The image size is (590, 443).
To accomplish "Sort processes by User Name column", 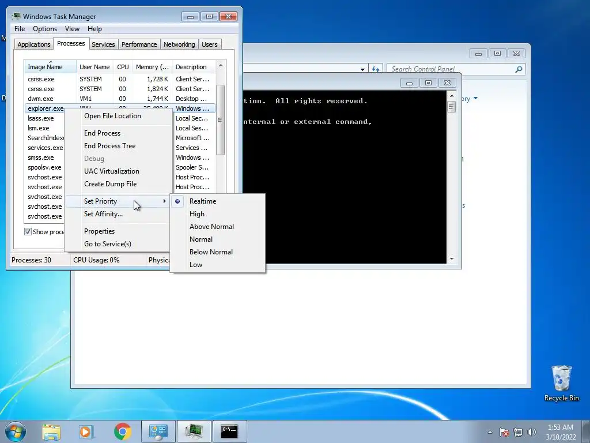I will click(94, 67).
